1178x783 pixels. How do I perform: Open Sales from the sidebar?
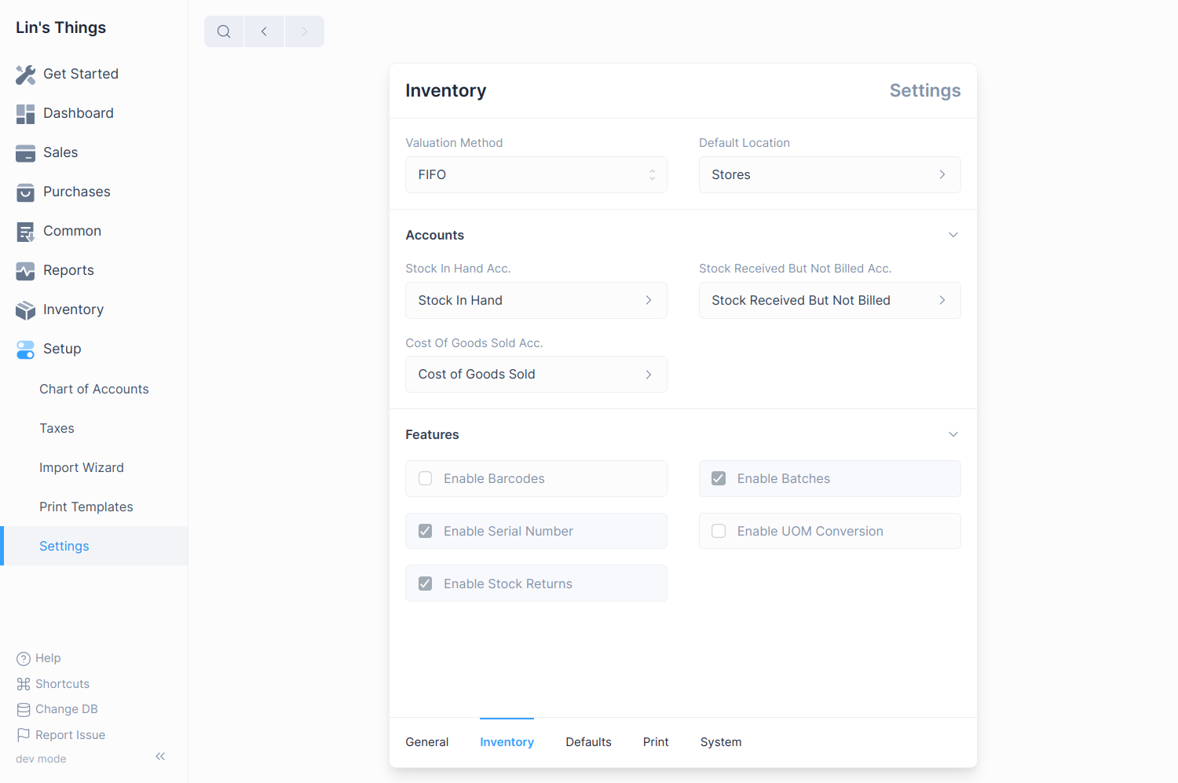60,152
